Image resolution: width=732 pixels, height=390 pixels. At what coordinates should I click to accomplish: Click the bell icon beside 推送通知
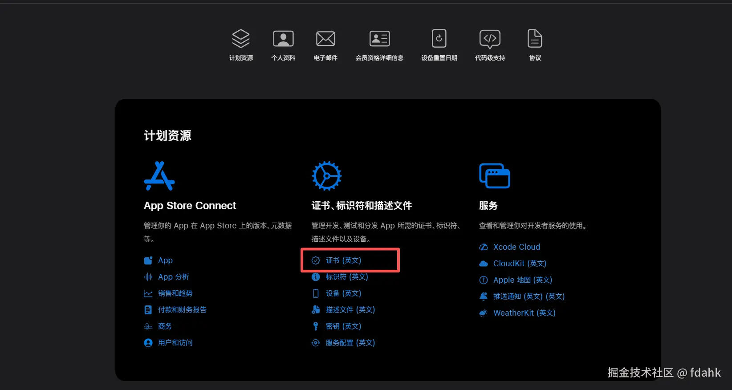click(x=484, y=297)
